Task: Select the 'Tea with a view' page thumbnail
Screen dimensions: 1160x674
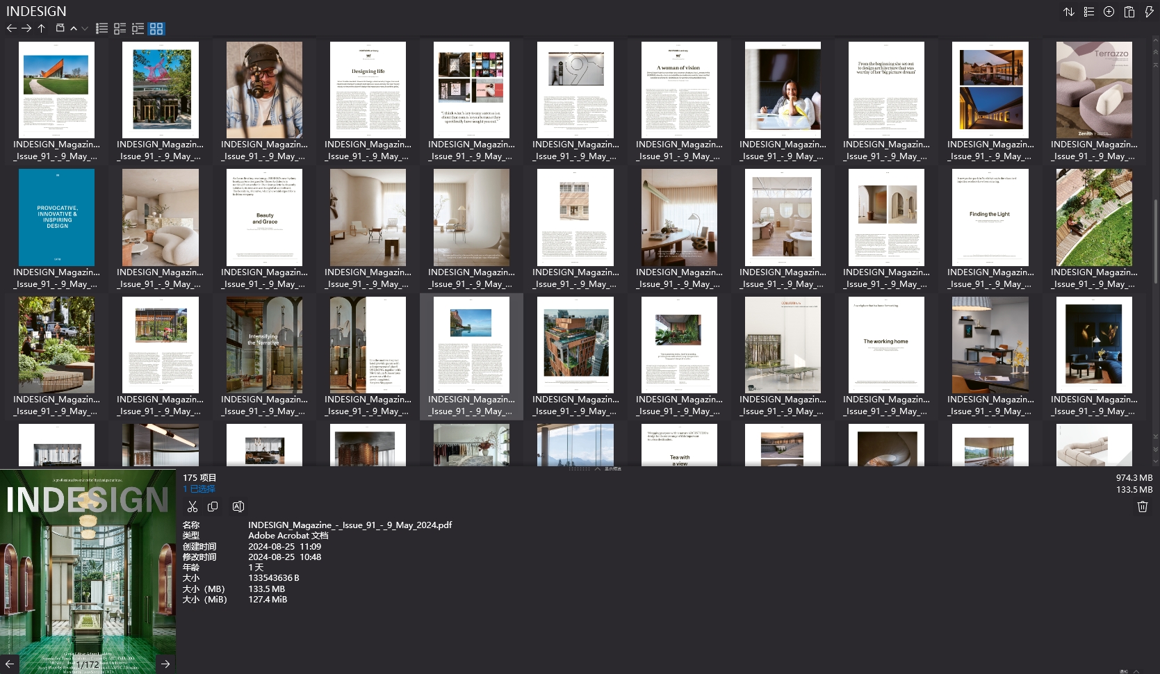Action: (x=679, y=445)
